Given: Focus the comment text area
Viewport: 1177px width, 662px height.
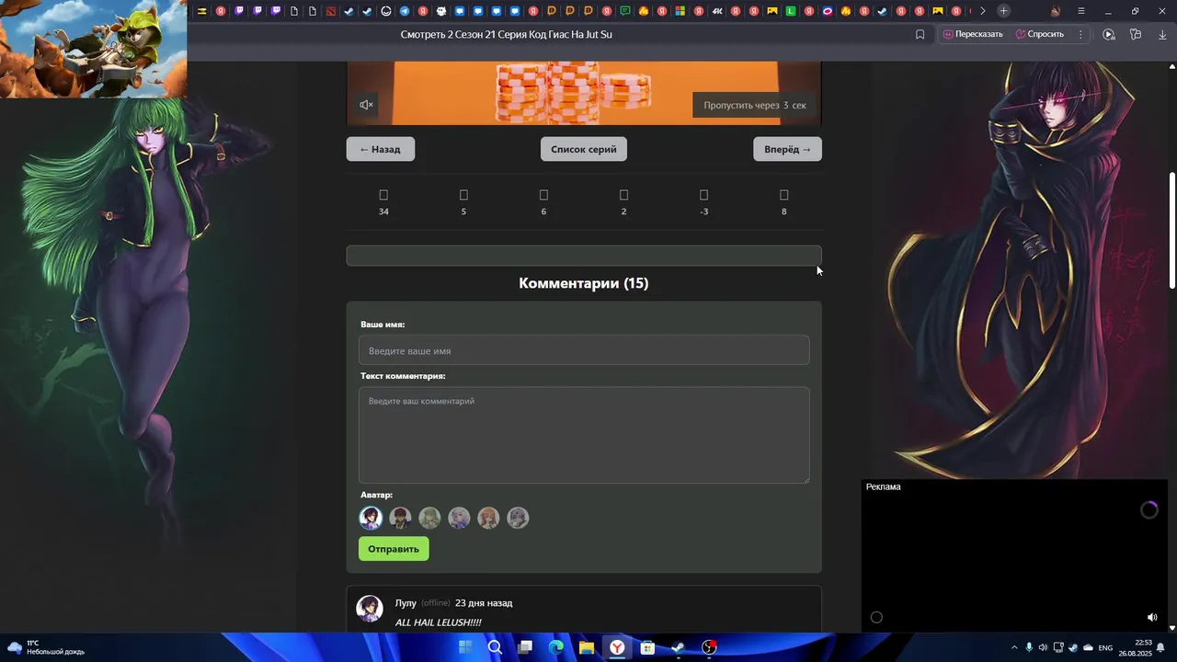Looking at the screenshot, I should coord(584,435).
